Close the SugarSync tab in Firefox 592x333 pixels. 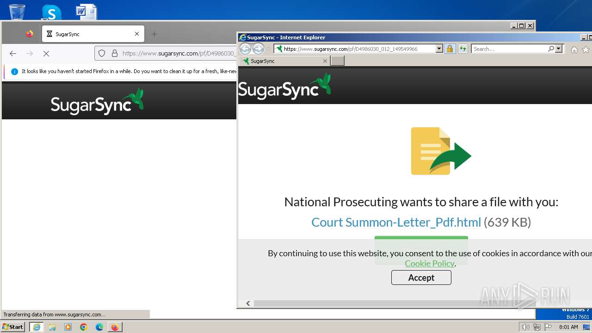point(137,34)
